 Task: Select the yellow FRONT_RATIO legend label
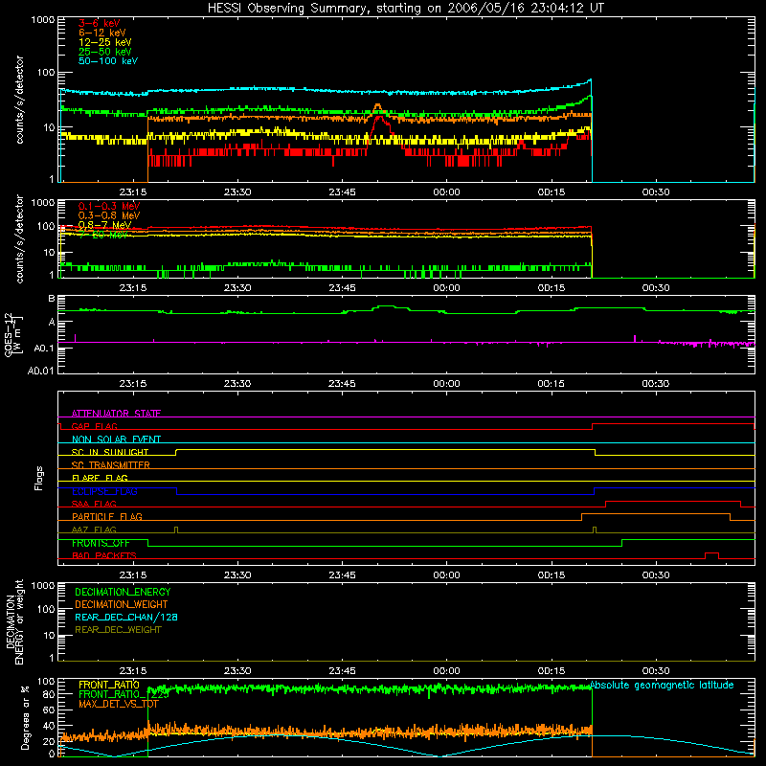109,685
